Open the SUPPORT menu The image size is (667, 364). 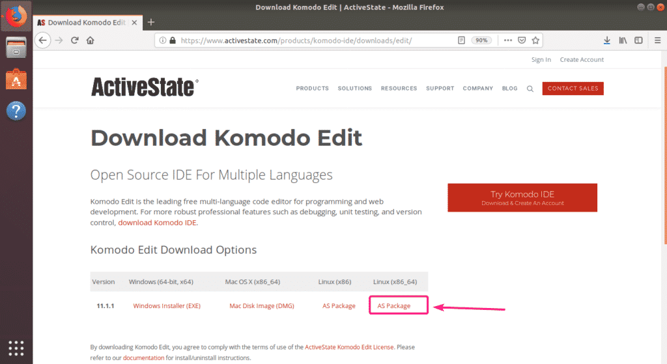click(x=440, y=89)
